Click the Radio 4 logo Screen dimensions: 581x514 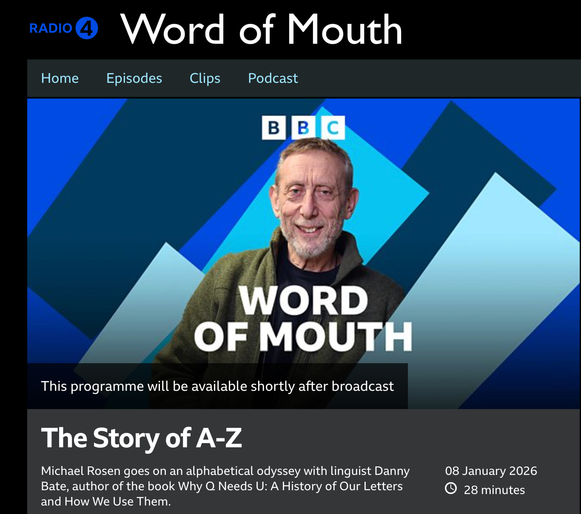[x=64, y=28]
